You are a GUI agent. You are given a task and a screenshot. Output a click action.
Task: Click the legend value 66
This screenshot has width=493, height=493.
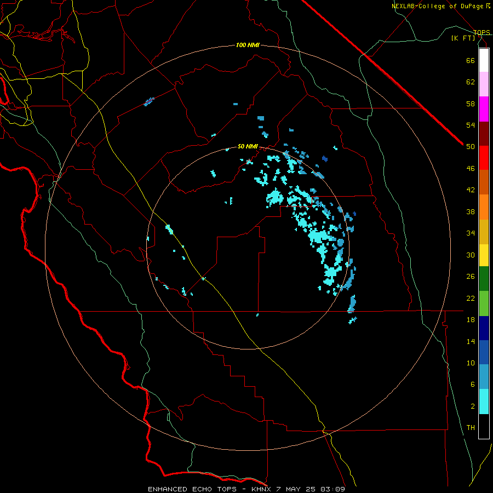471,60
